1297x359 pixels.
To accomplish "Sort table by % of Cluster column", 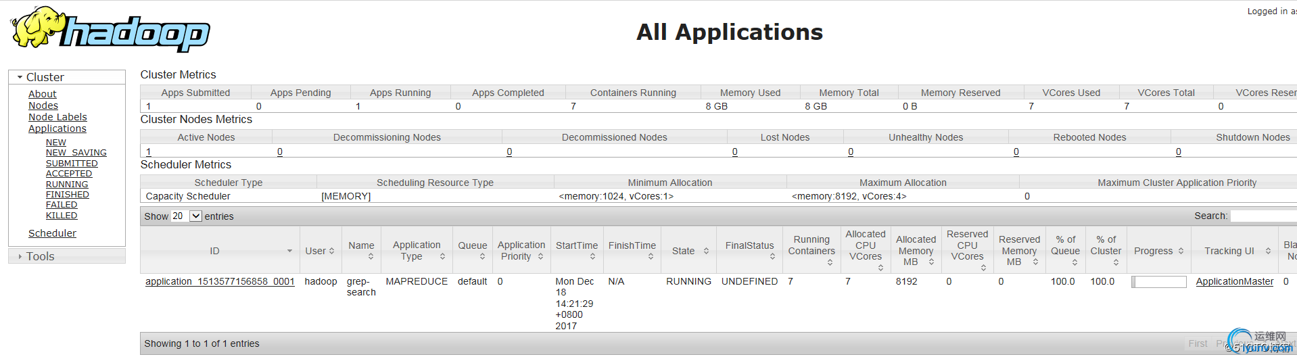I will [x=1106, y=251].
